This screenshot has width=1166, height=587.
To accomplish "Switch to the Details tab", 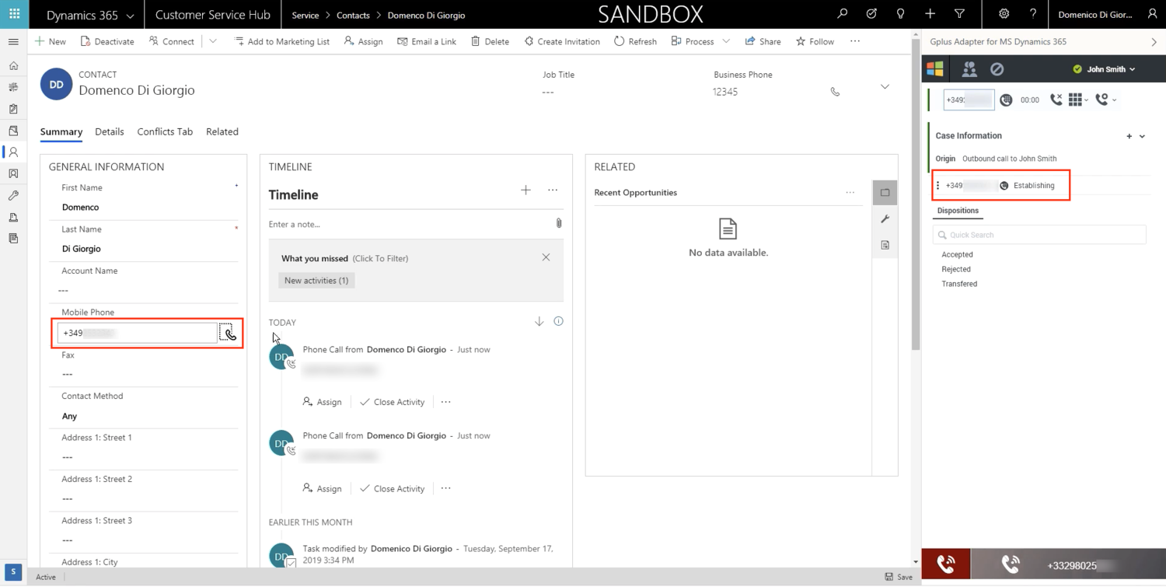I will point(110,131).
